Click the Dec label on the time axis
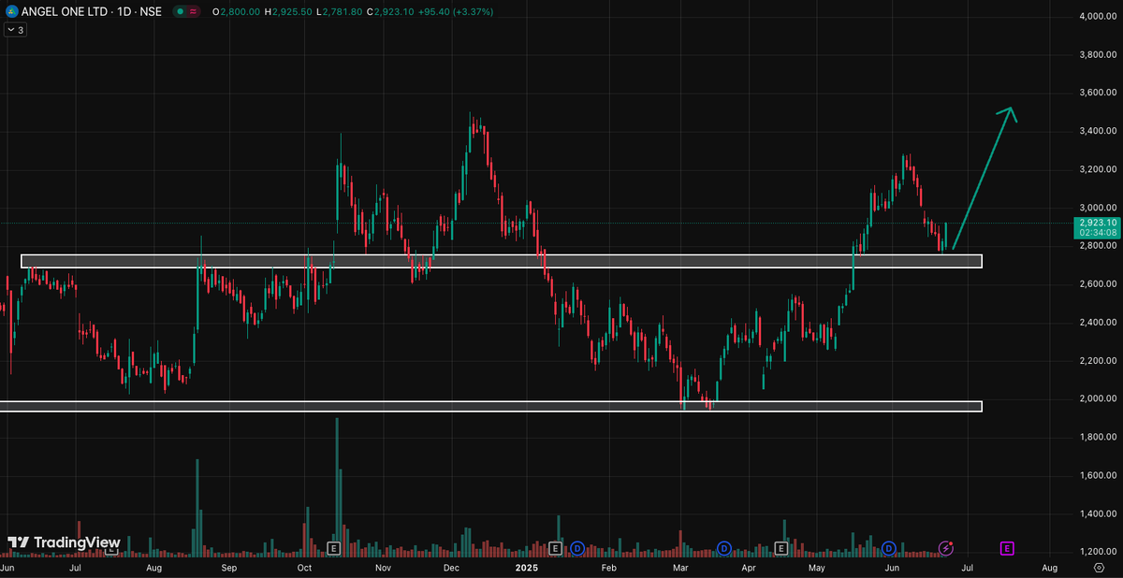1123x578 pixels. (451, 567)
